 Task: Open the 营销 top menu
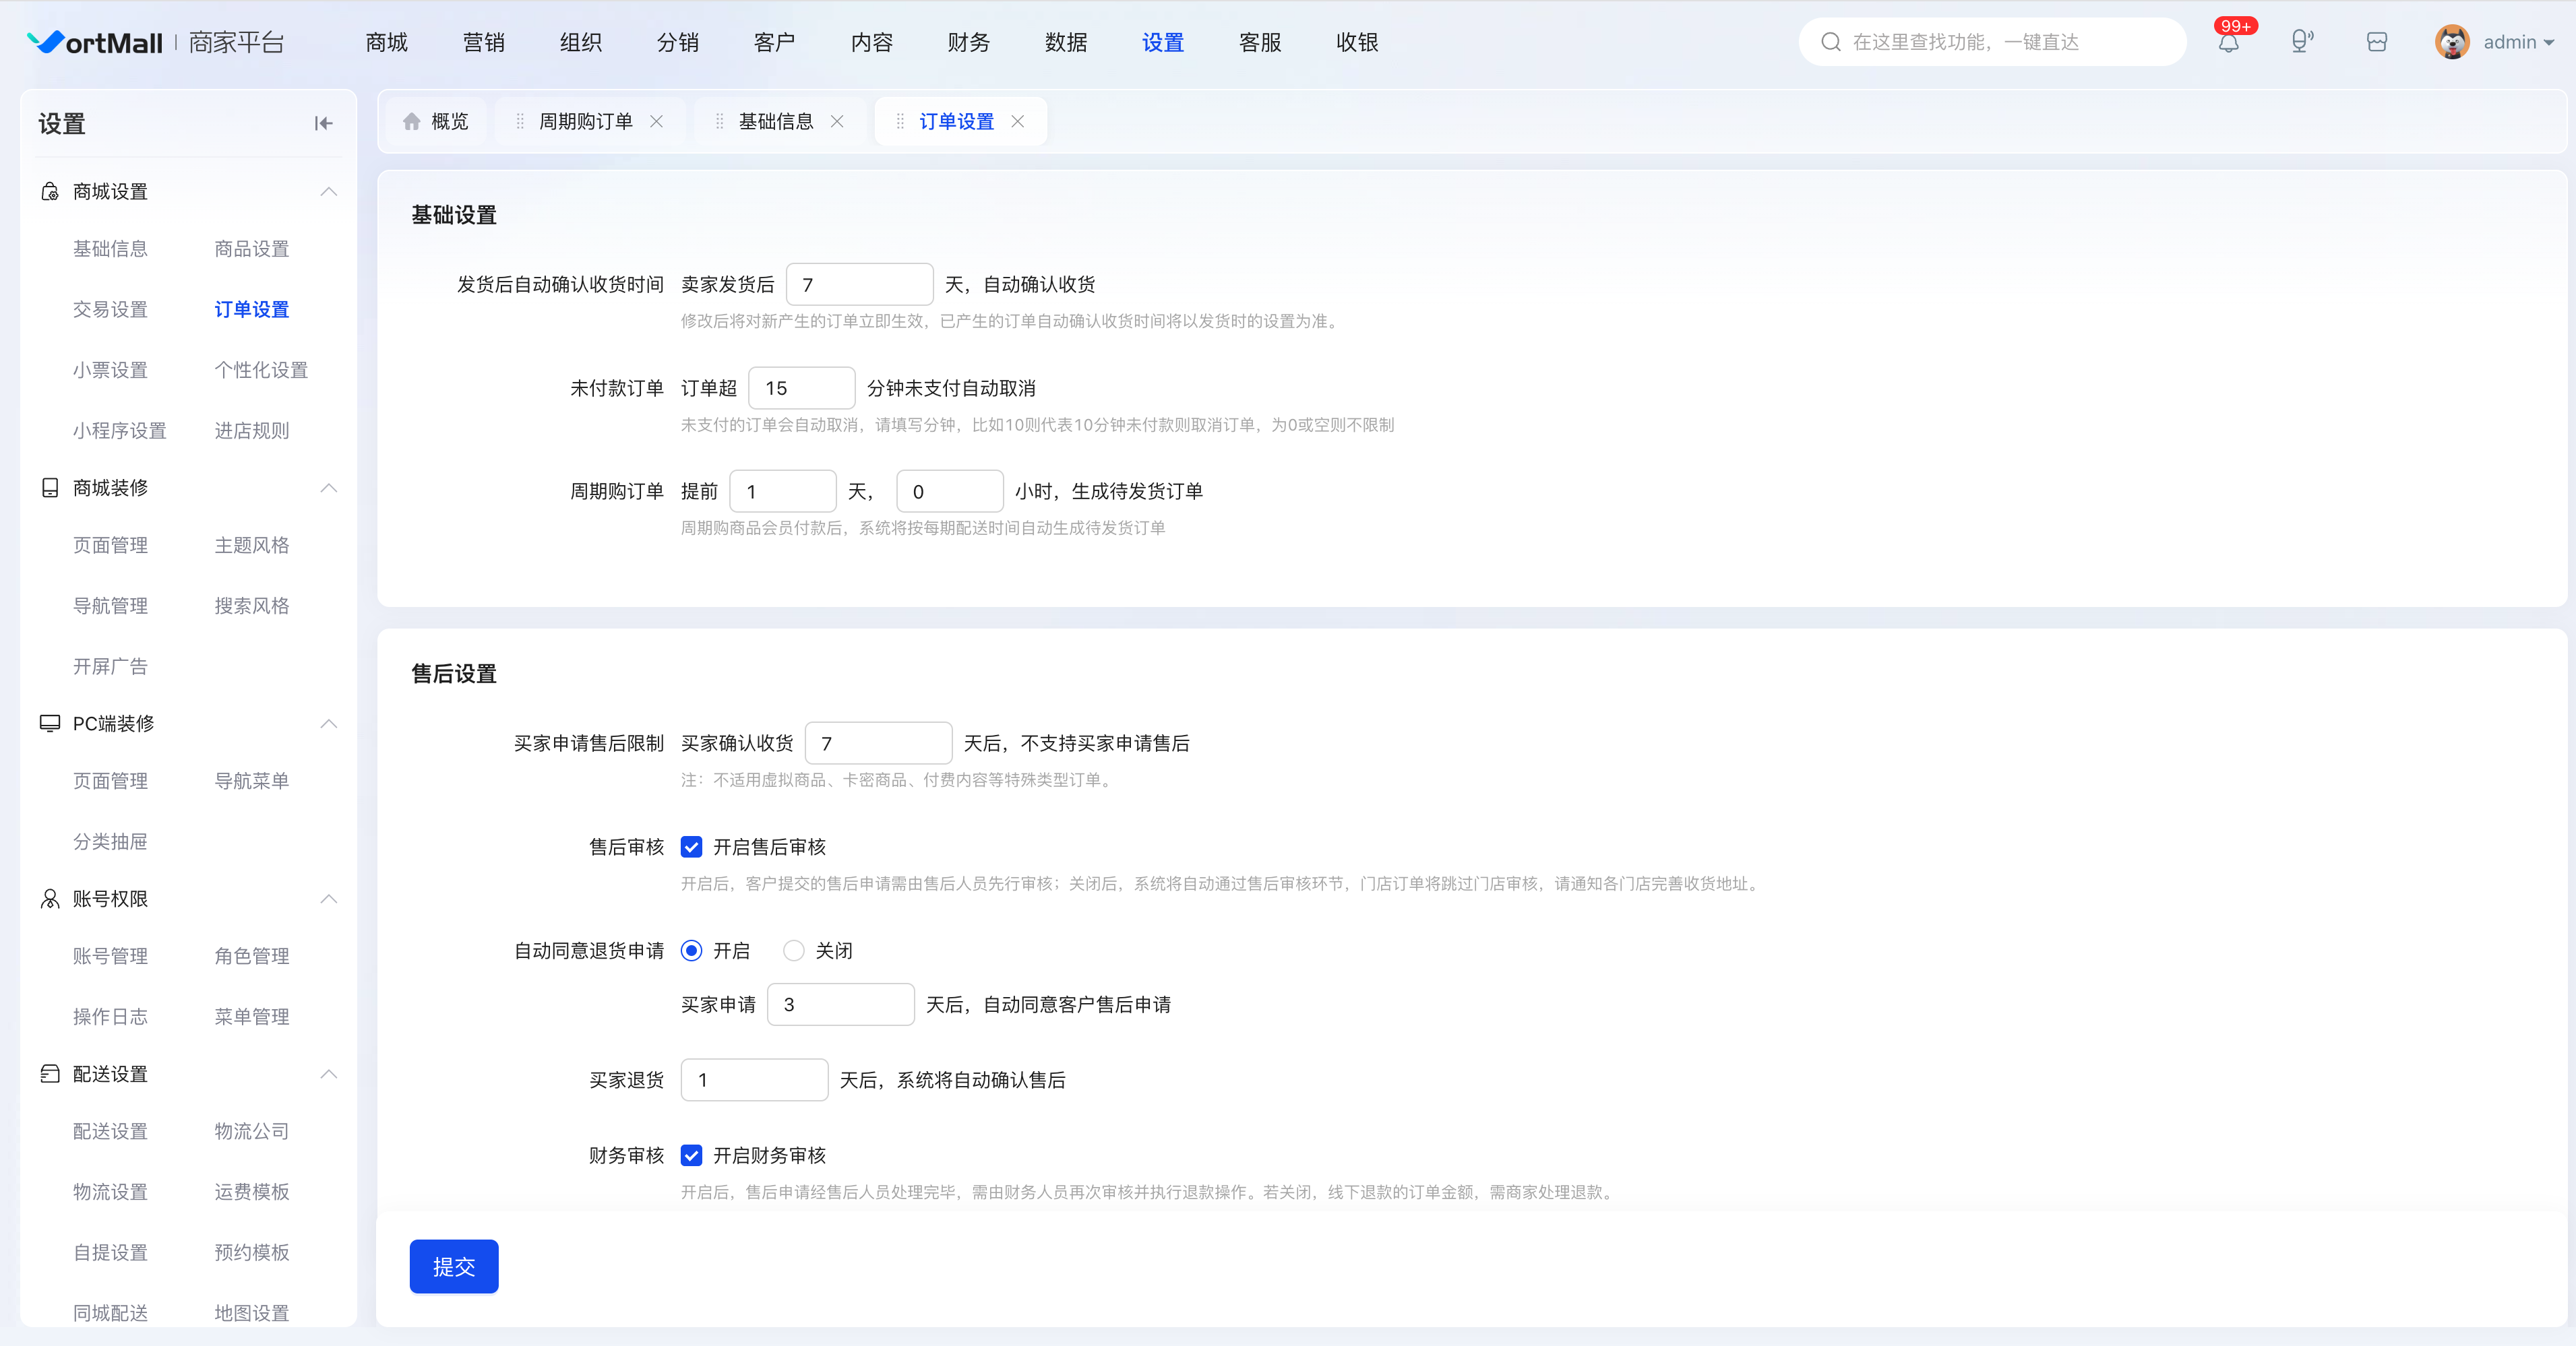click(x=484, y=42)
